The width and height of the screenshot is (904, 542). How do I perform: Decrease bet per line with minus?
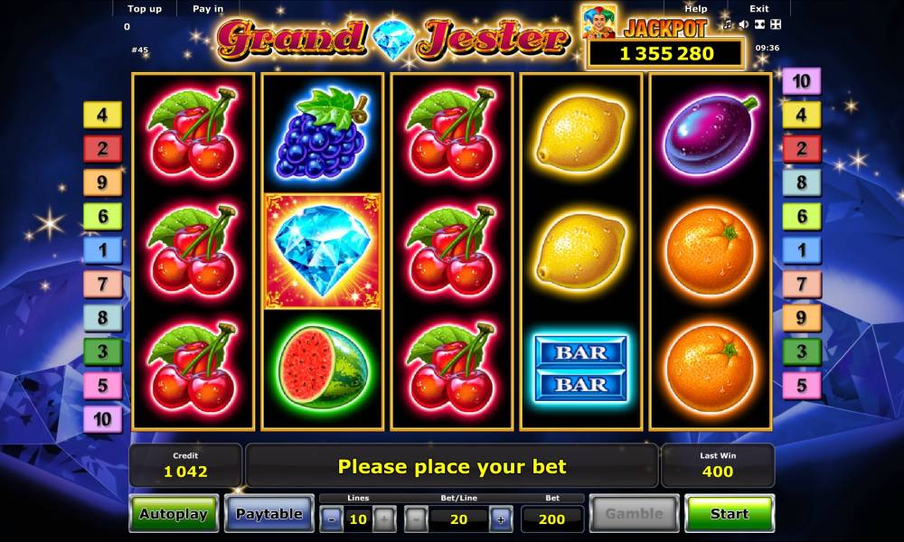click(x=416, y=519)
